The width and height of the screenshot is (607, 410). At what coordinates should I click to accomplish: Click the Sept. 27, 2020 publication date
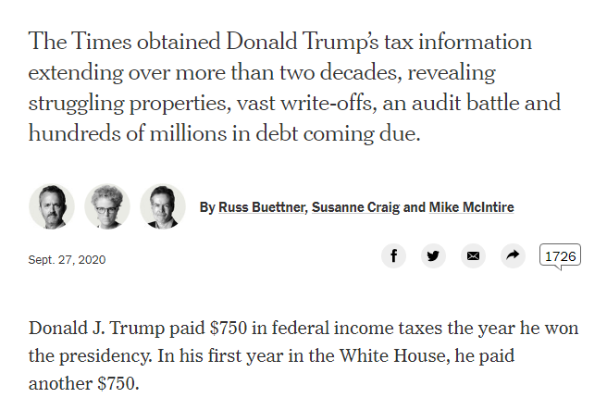[67, 259]
